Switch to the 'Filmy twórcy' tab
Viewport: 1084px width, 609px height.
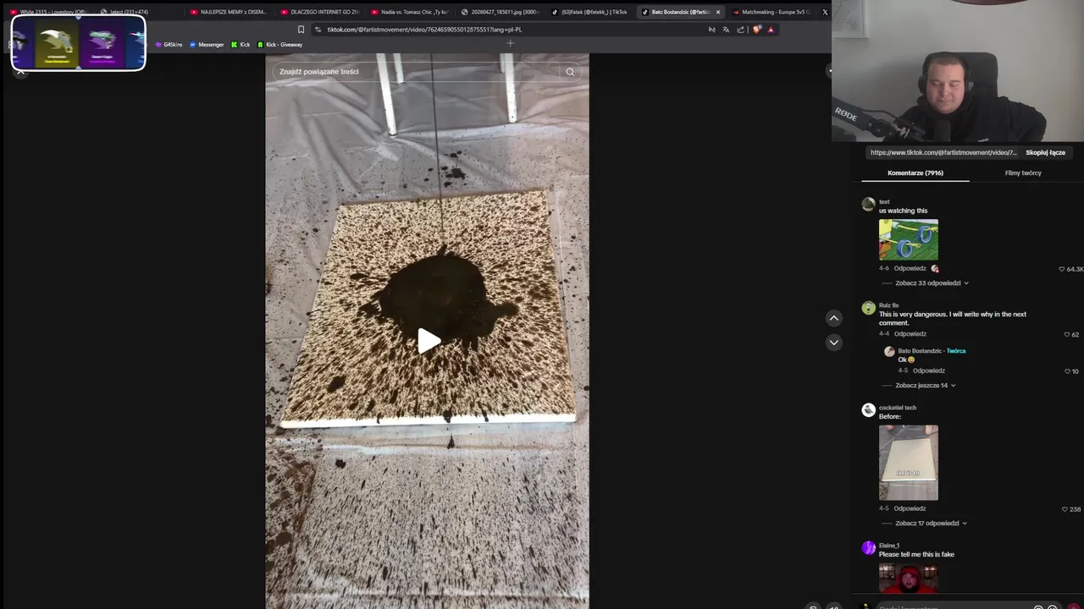(x=1023, y=173)
